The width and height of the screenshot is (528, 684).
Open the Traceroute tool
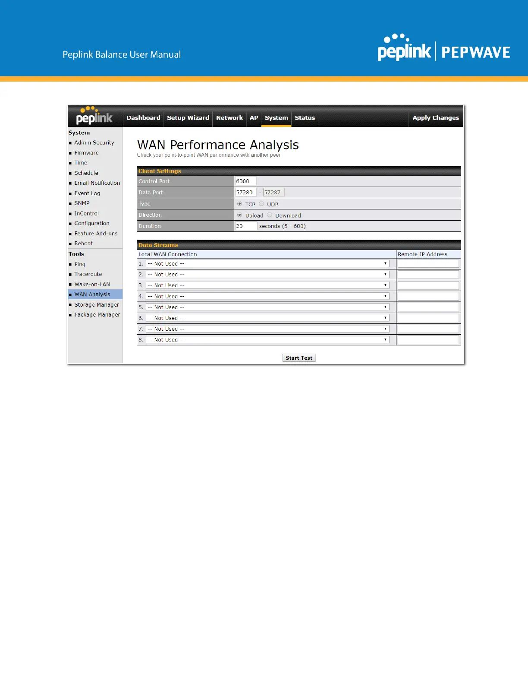[88, 274]
